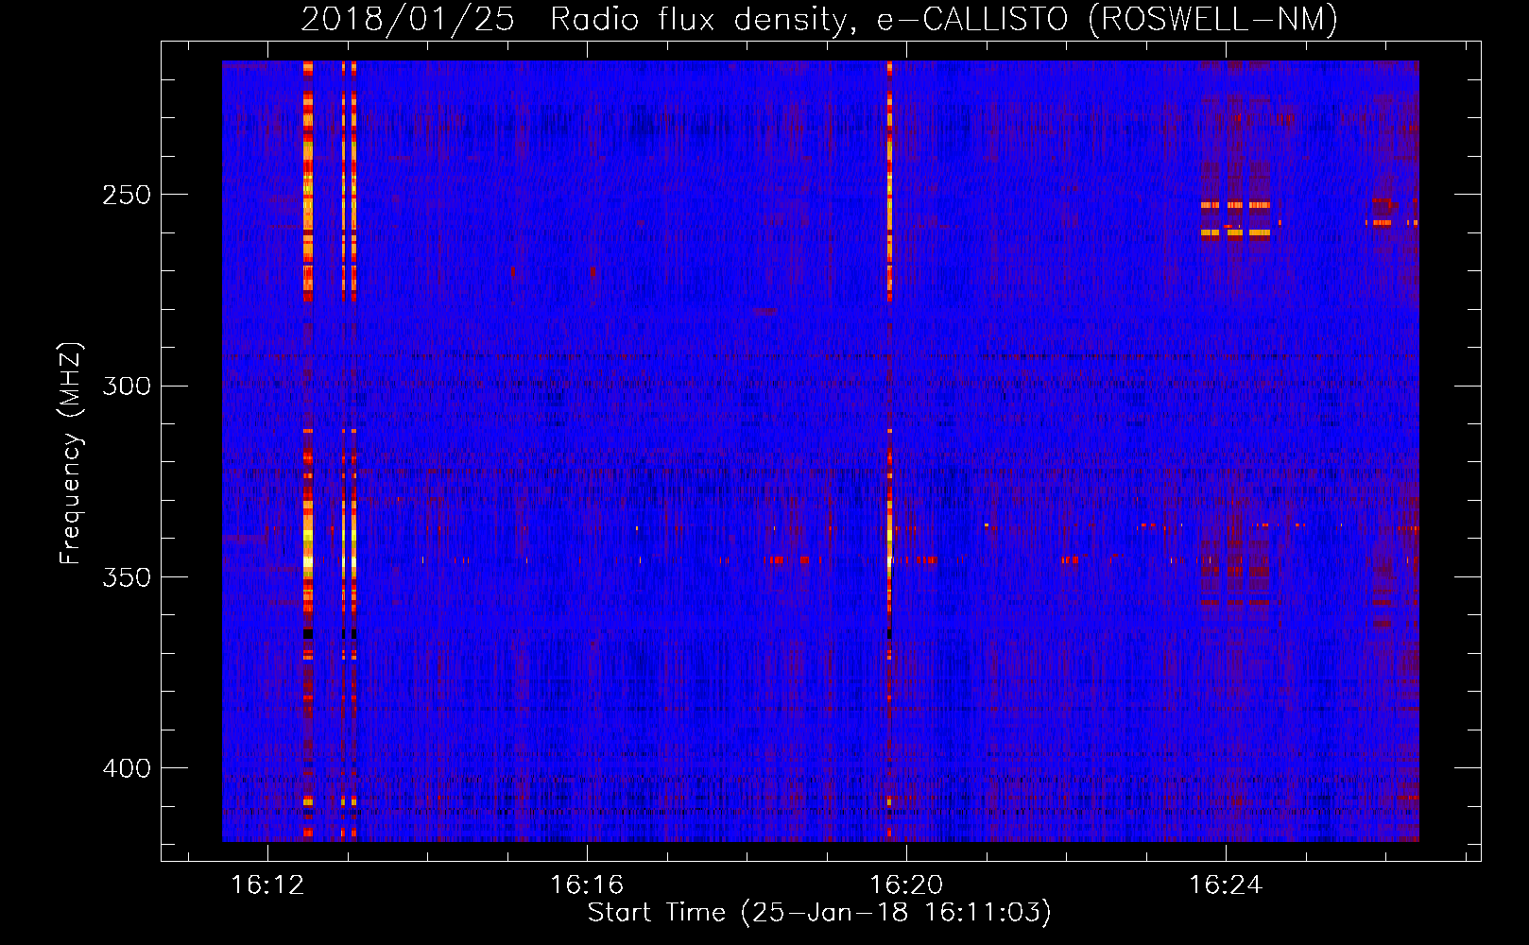The height and width of the screenshot is (945, 1529).
Task: Click the Frequency (MHZ) axis label
Action: click(71, 453)
